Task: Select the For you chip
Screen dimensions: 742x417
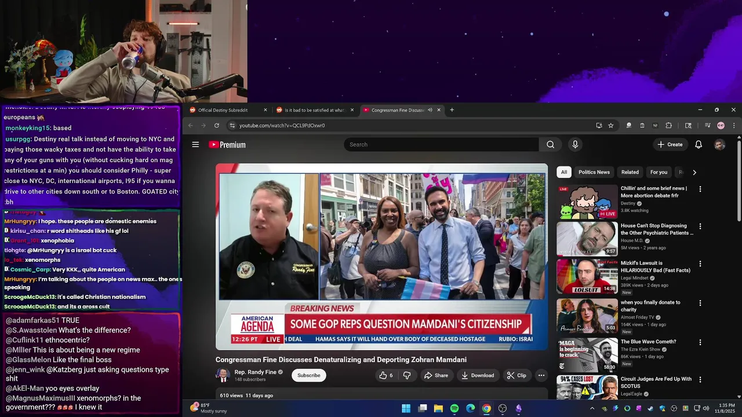Action: click(x=659, y=172)
